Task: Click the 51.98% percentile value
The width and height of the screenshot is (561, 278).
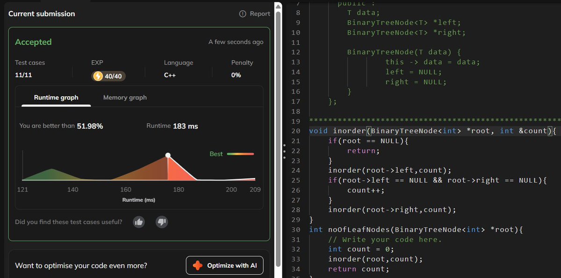Action: tap(90, 126)
